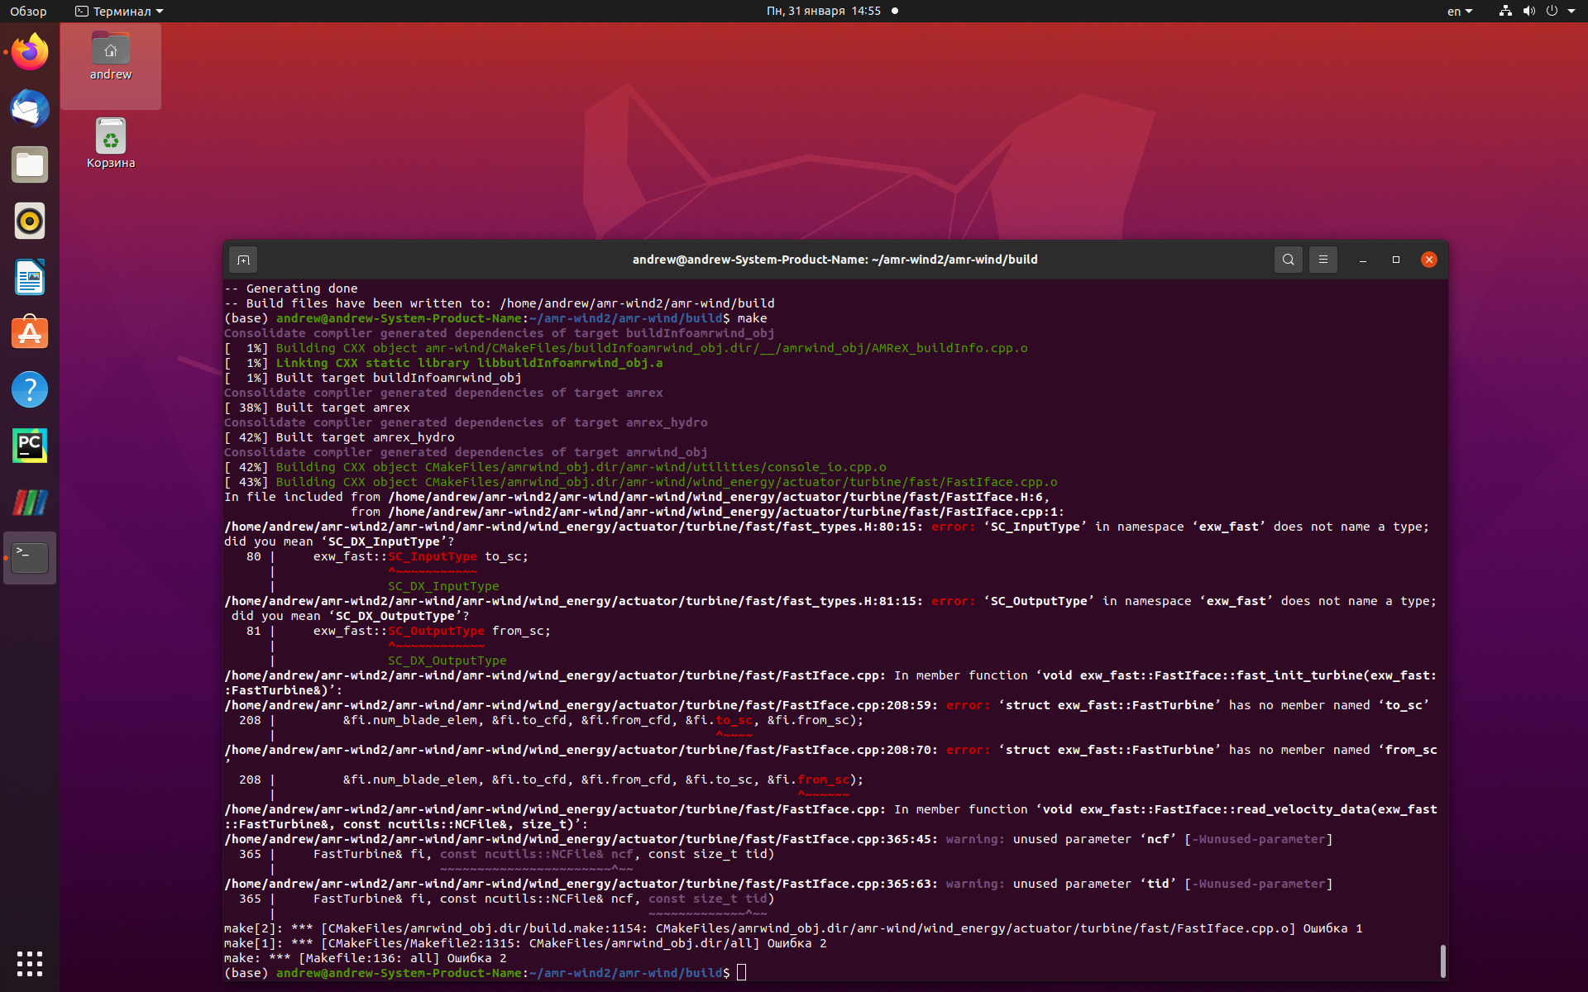1588x992 pixels.
Task: Open the terminal hamburger menu
Action: tap(1323, 259)
